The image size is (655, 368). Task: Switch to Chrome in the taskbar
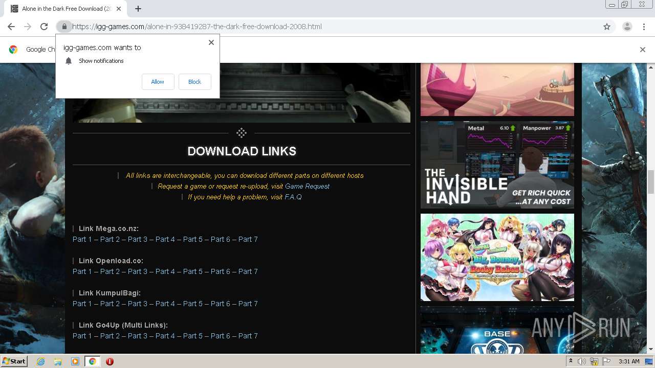click(x=92, y=361)
